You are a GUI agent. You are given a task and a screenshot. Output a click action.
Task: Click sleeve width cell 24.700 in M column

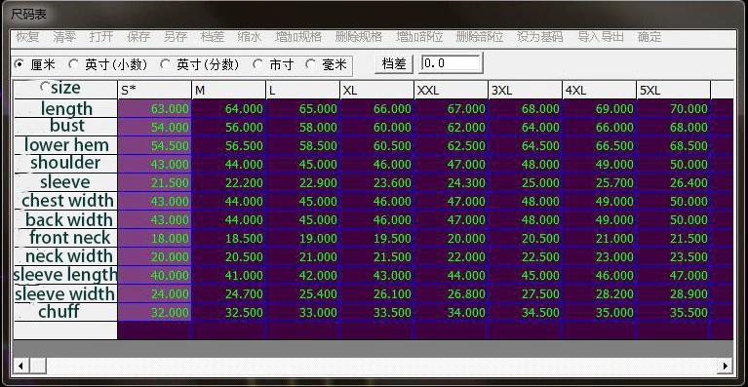pos(228,293)
